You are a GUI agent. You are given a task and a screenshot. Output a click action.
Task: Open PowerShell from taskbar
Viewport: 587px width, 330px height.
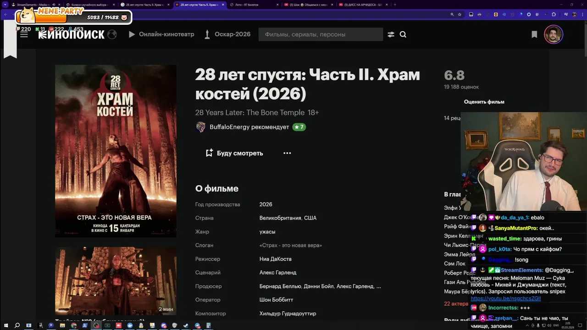[85, 325]
